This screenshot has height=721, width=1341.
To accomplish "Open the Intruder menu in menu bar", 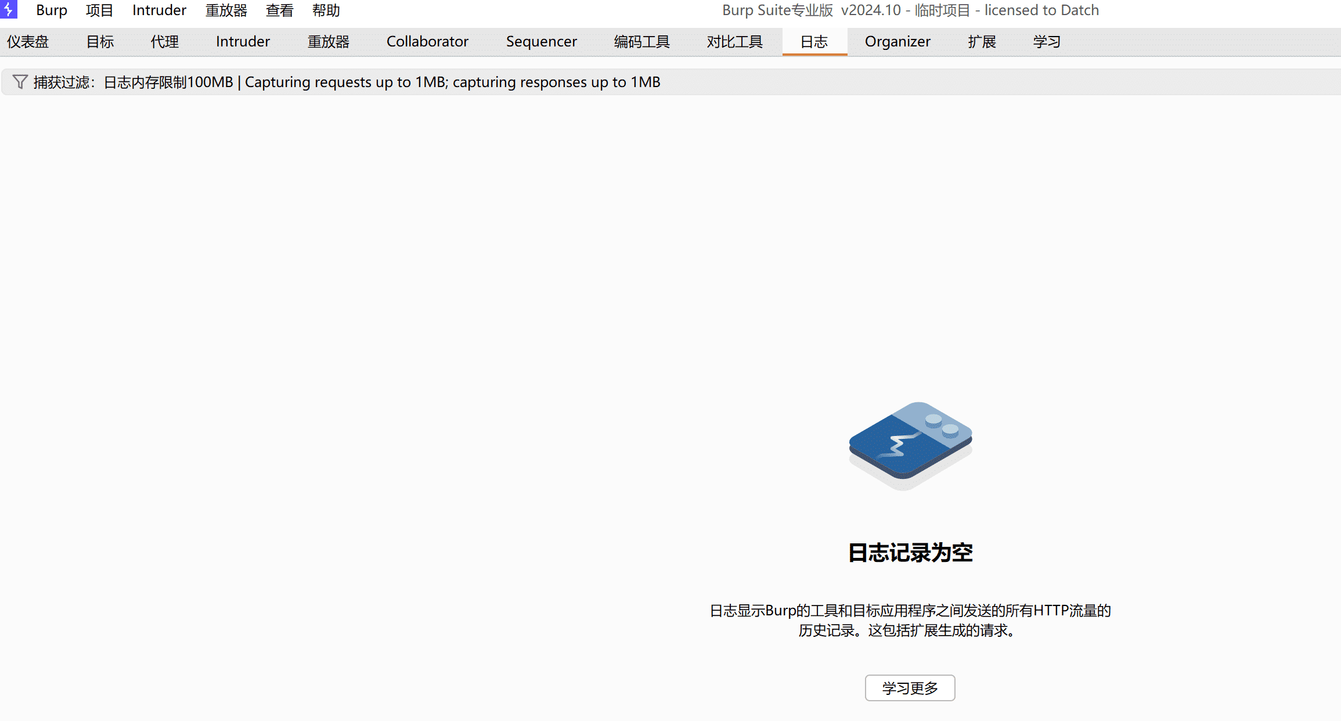I will coord(159,10).
